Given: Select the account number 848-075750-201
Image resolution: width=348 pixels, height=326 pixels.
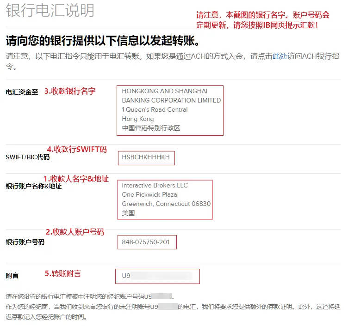Looking at the screenshot, I should pyautogui.click(x=146, y=242).
